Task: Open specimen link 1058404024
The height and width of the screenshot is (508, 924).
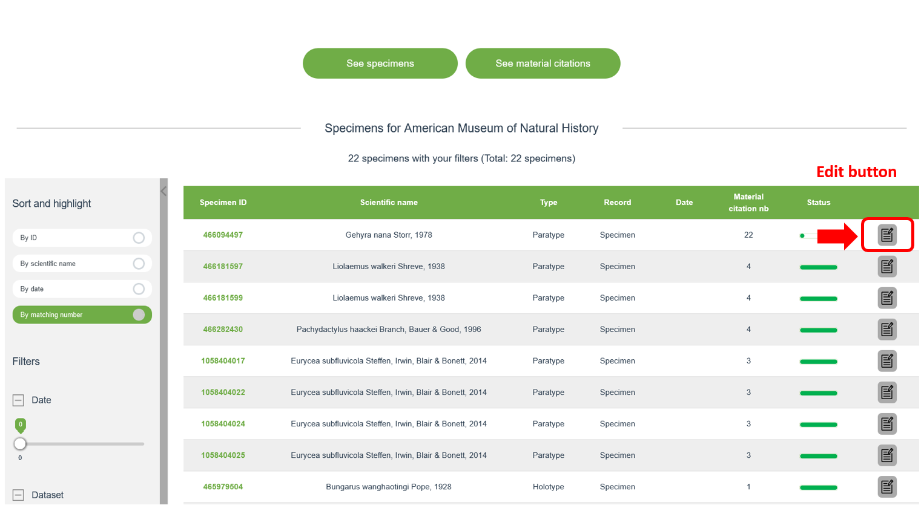Action: point(223,423)
